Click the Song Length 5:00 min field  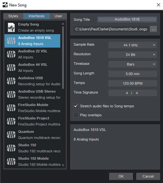(x=133, y=74)
